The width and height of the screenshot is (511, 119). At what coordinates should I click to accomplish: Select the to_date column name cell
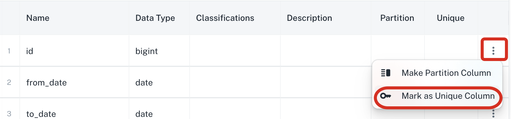coord(74,109)
